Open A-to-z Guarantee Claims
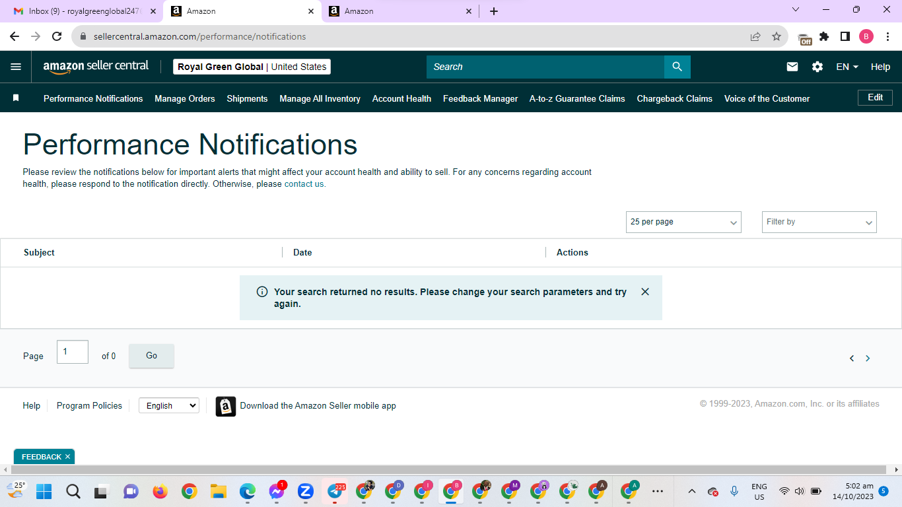This screenshot has width=902, height=507. pos(577,98)
